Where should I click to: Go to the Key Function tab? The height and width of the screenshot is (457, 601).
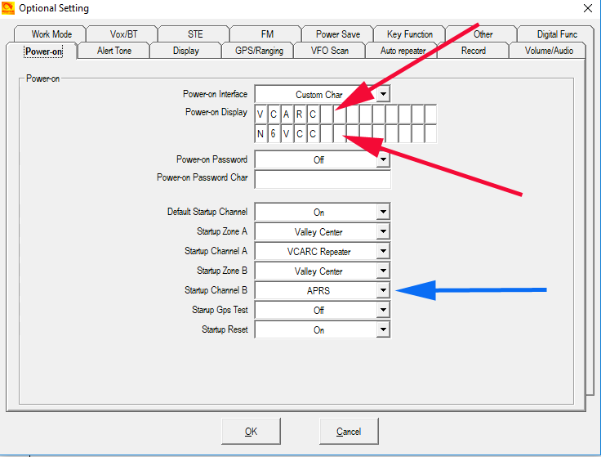(x=409, y=34)
